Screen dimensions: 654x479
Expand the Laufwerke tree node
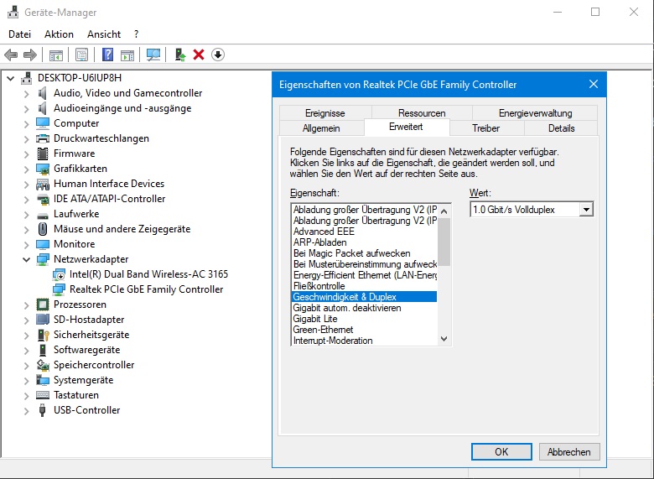coord(26,215)
